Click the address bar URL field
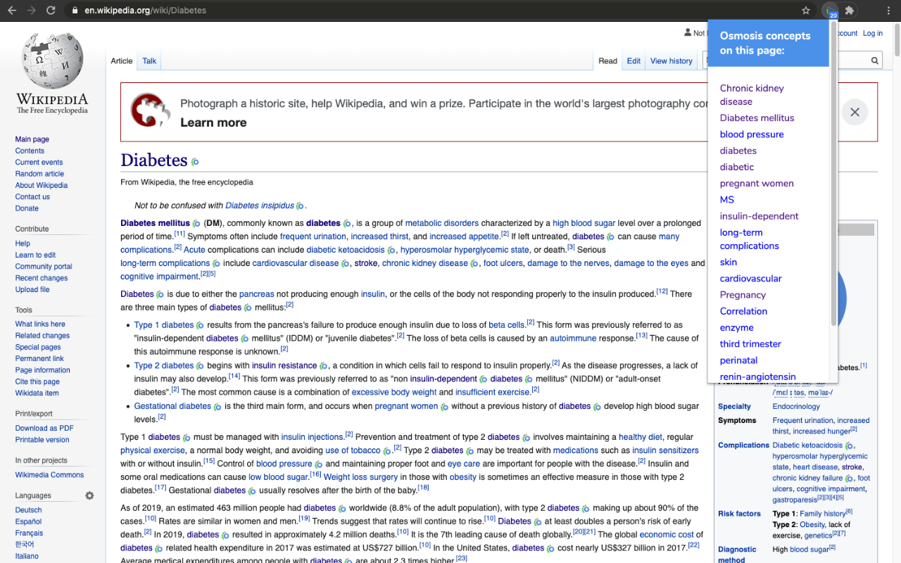Image resolution: width=901 pixels, height=563 pixels. coord(436,11)
